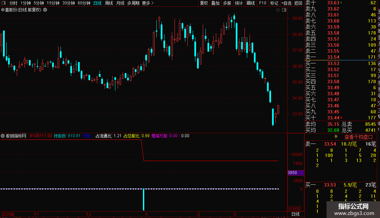Select the 卖十 33.63 order row
The width and height of the screenshot is (380, 218).
pos(341,3)
